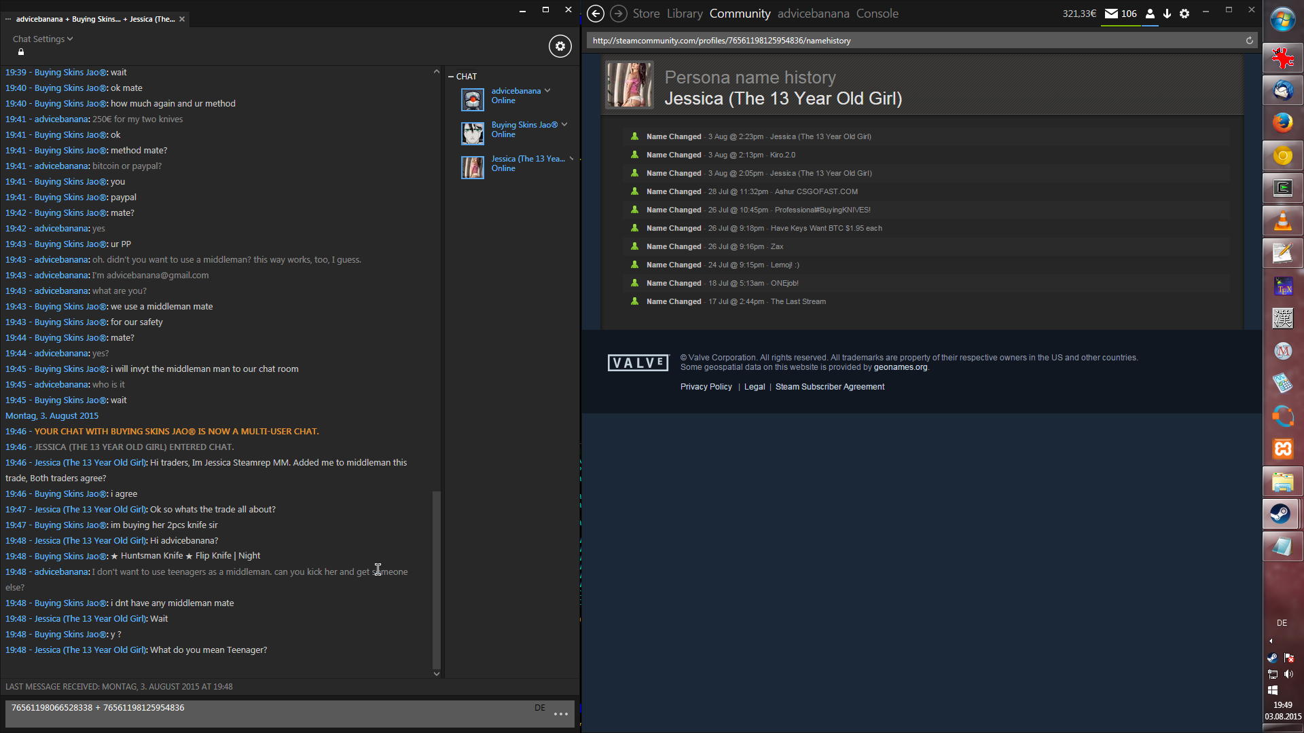
Task: Click the Steam settings gear in the top bar
Action: [1184, 14]
